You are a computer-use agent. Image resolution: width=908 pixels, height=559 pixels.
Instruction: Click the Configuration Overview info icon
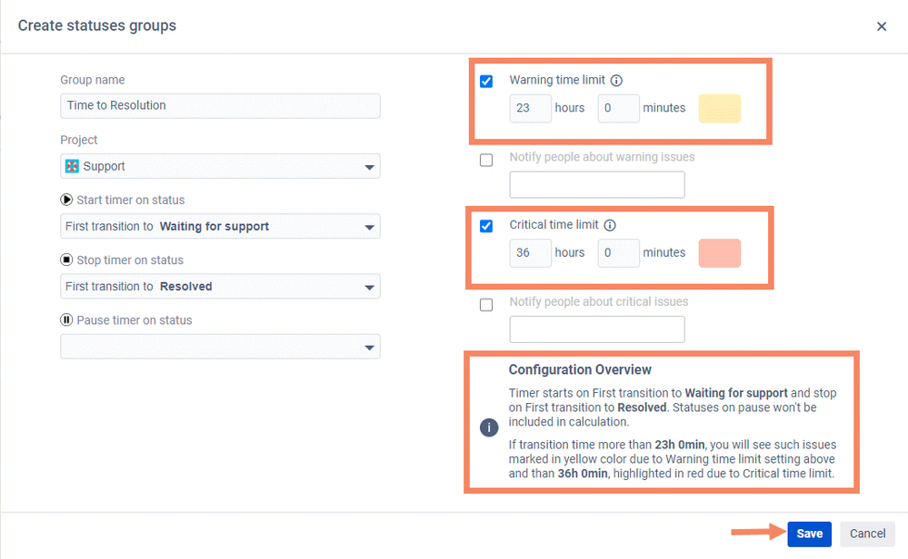(x=488, y=427)
